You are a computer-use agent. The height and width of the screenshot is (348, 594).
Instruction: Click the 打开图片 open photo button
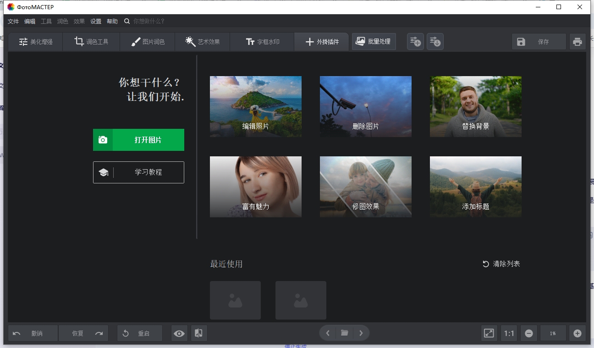tap(138, 140)
